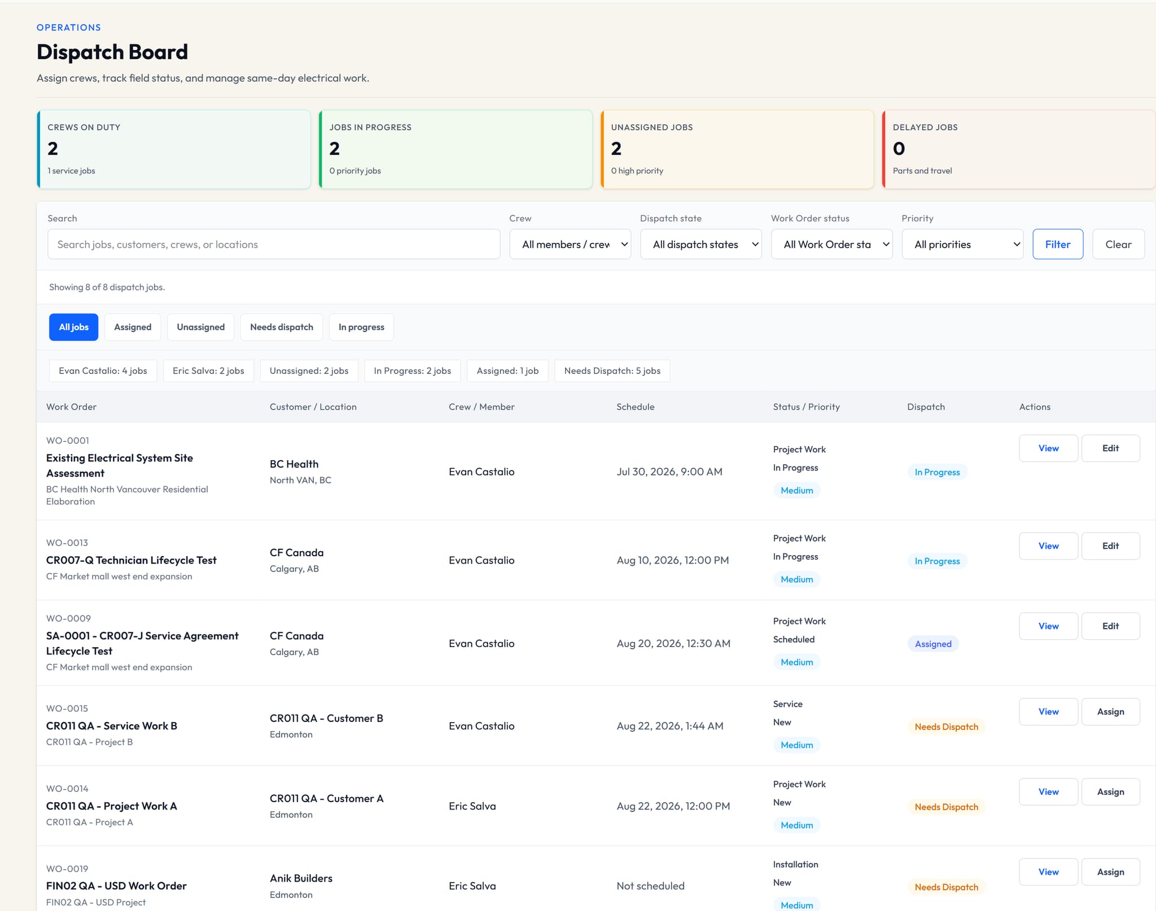View work order WO-0014
This screenshot has height=911, width=1156.
tap(1048, 792)
